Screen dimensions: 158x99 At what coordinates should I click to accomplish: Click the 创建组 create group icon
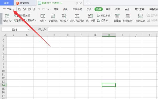117,16
